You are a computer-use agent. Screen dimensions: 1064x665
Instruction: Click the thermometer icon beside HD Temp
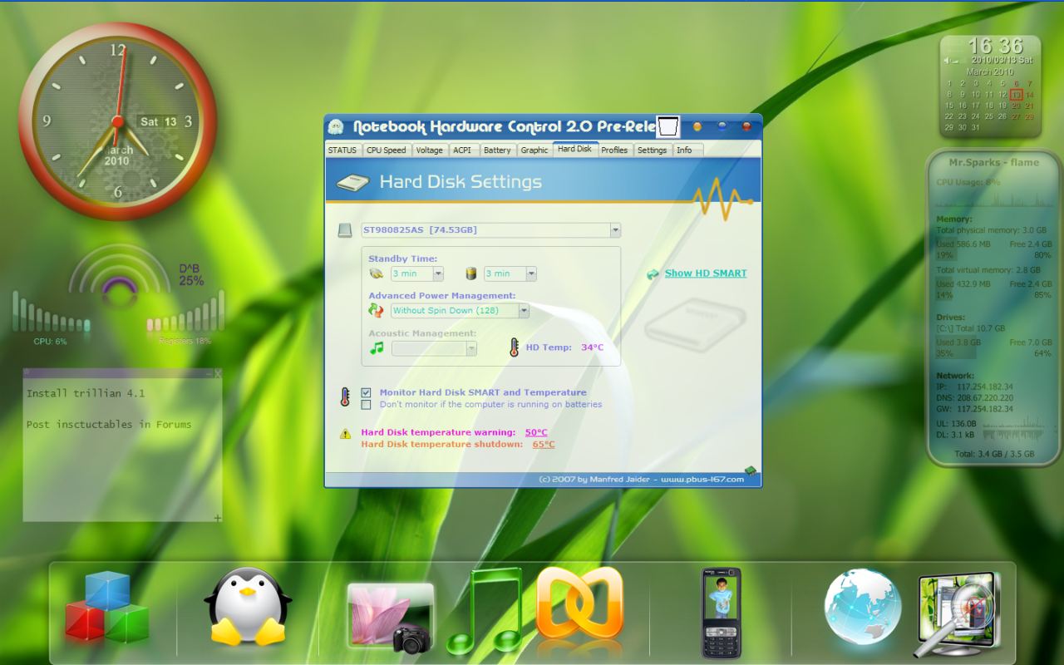tap(515, 347)
